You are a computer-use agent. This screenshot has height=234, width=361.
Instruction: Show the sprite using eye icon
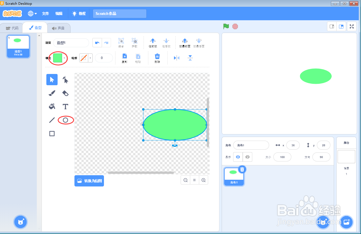pos(238,157)
